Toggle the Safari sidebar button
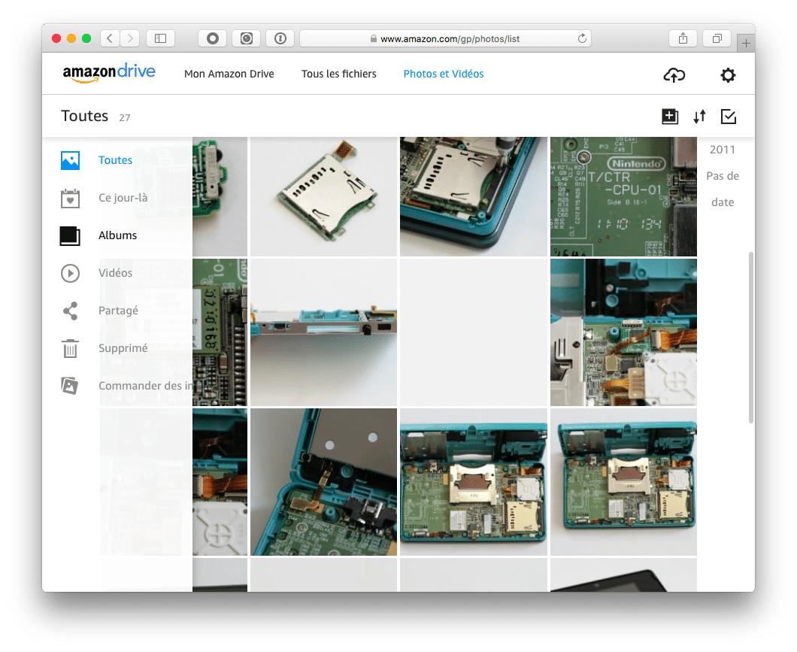Image resolution: width=797 pixels, height=652 pixels. coord(161,38)
